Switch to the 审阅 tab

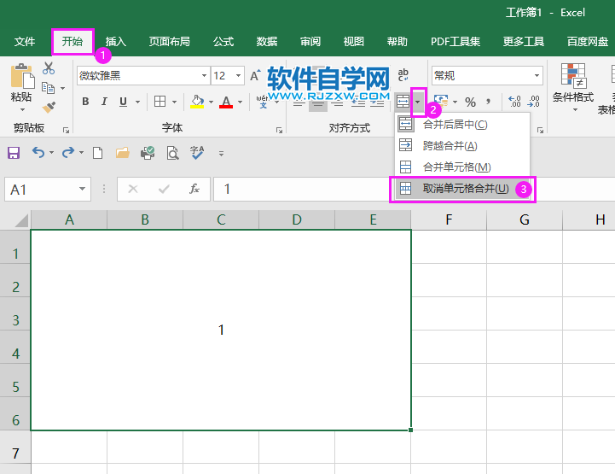pyautogui.click(x=310, y=41)
